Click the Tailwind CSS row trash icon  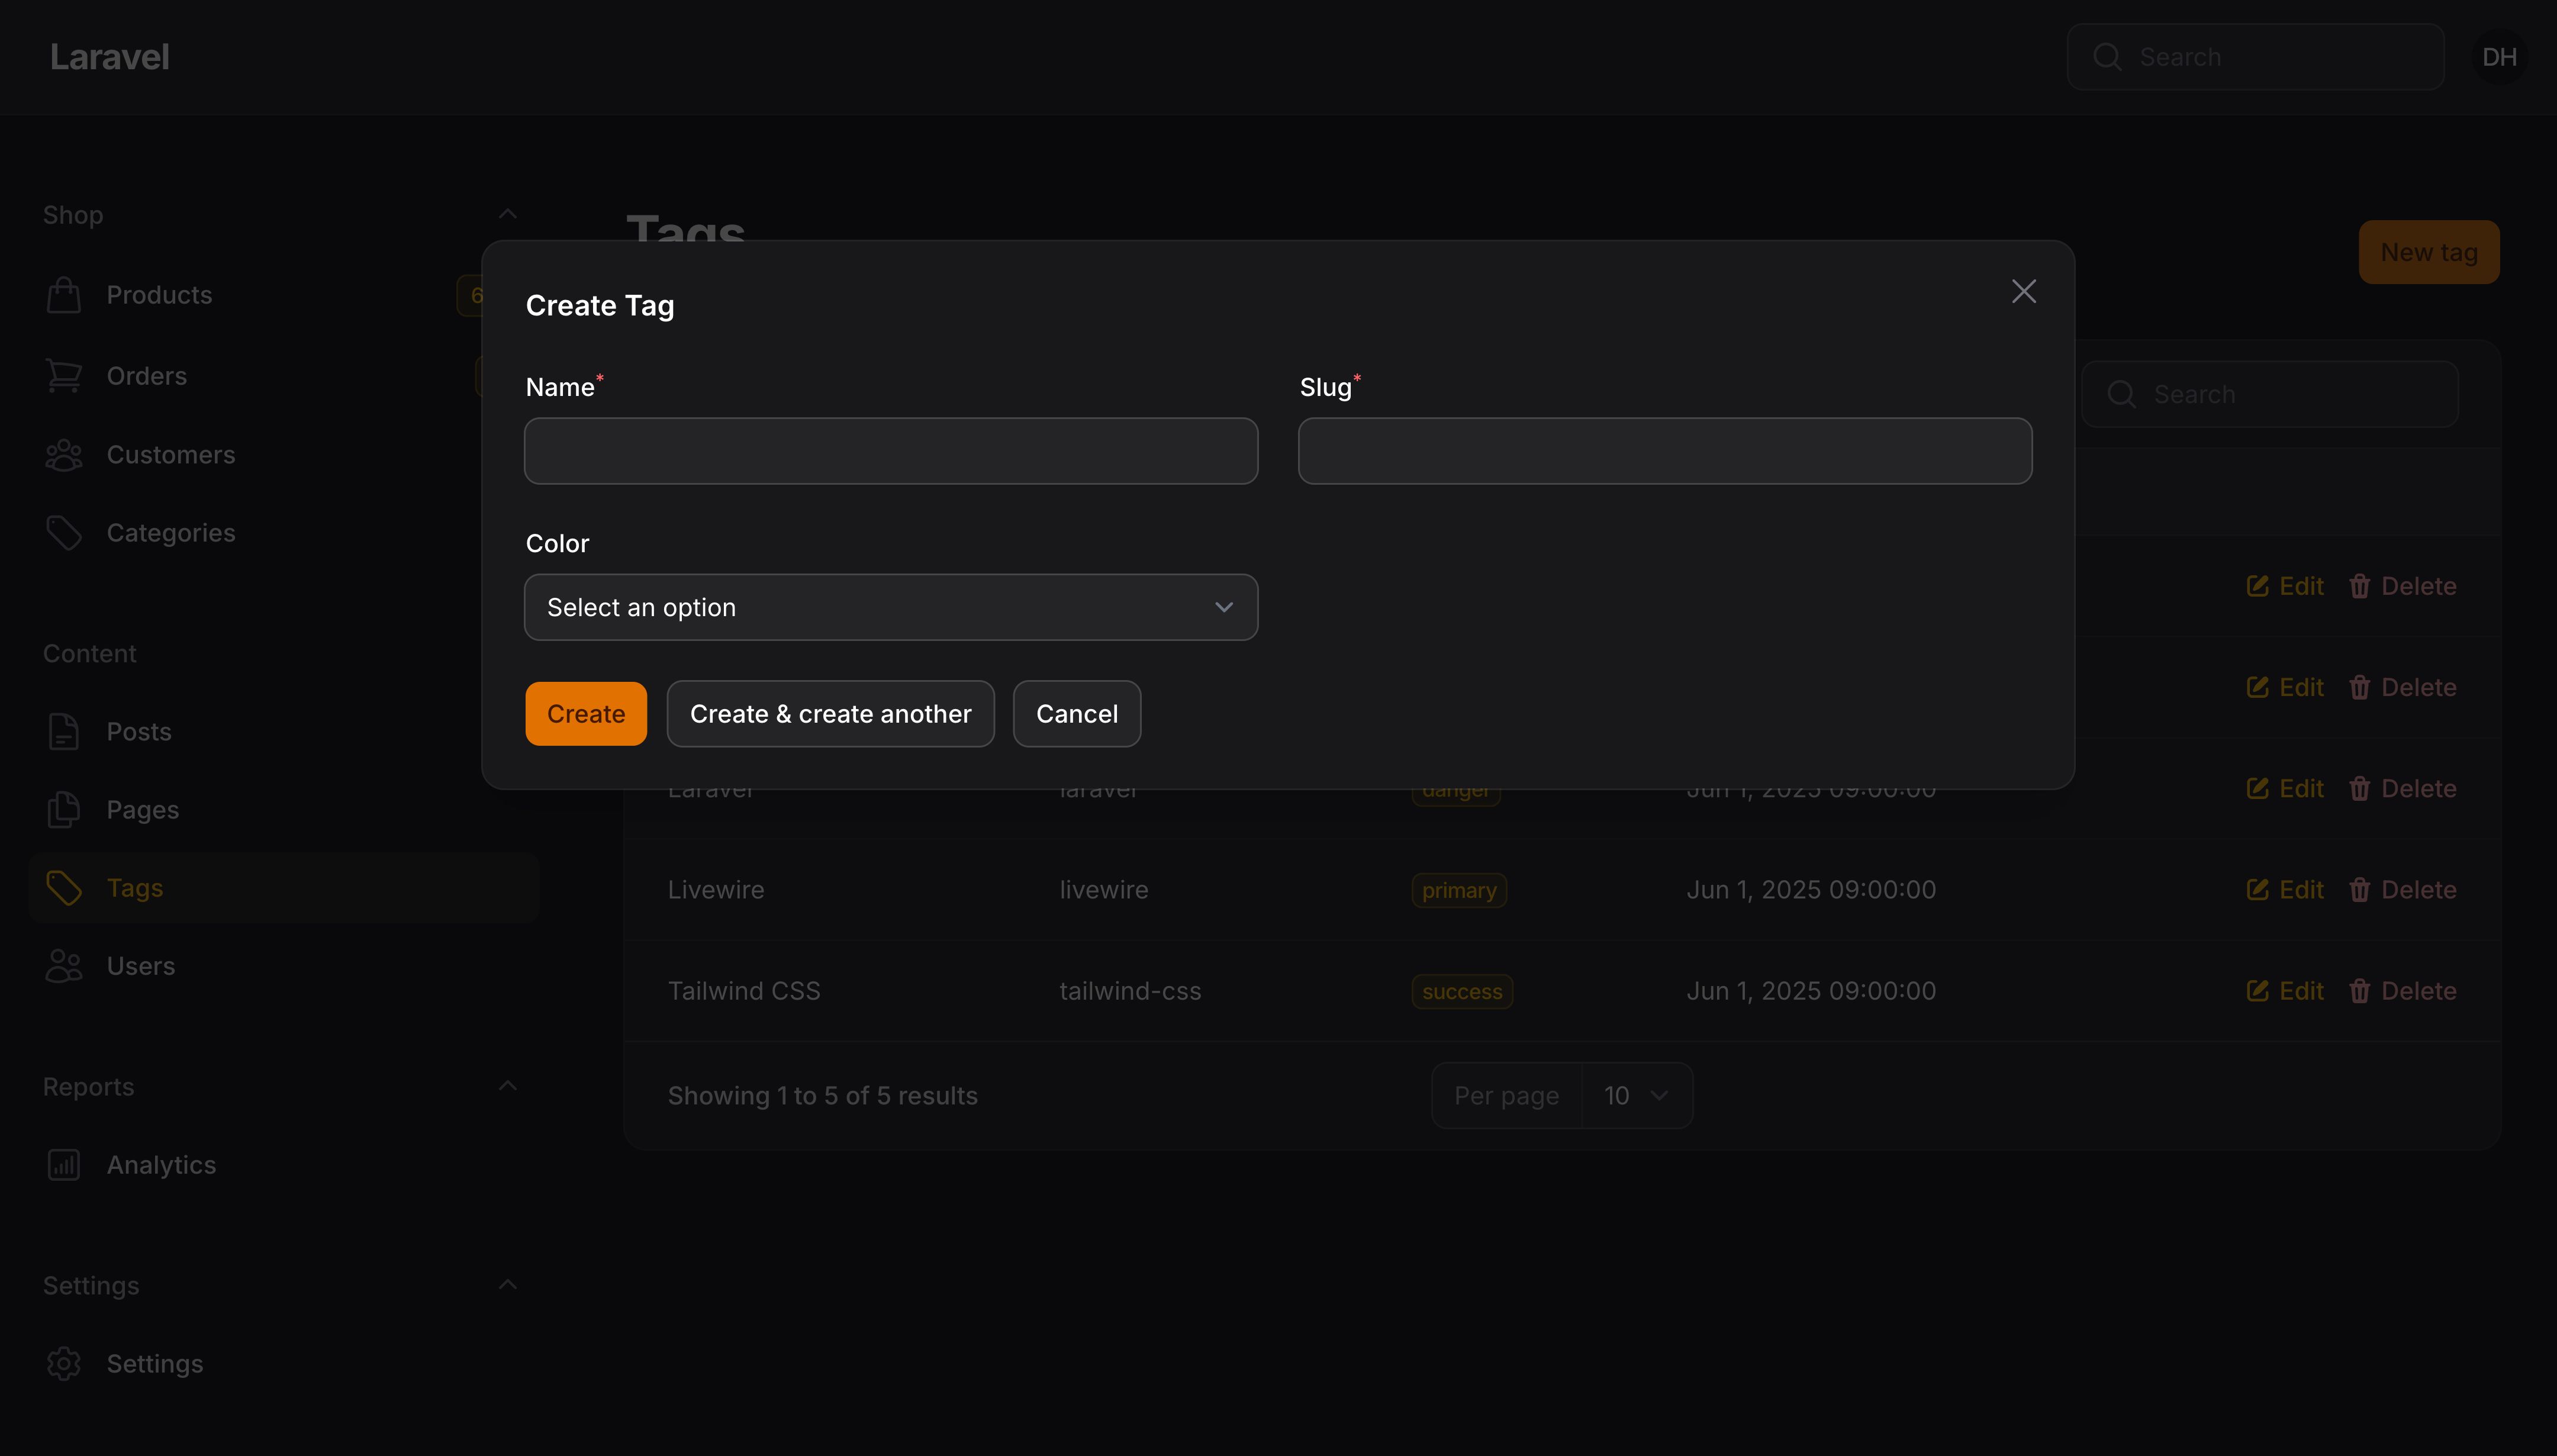(2359, 991)
